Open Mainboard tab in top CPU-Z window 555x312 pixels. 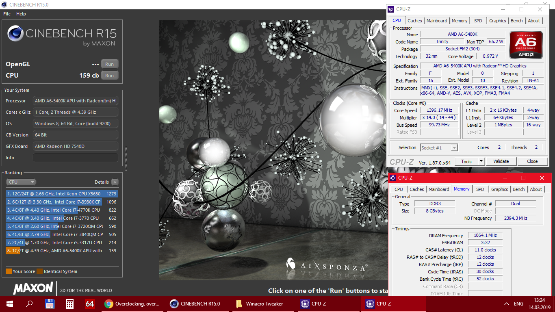click(437, 21)
